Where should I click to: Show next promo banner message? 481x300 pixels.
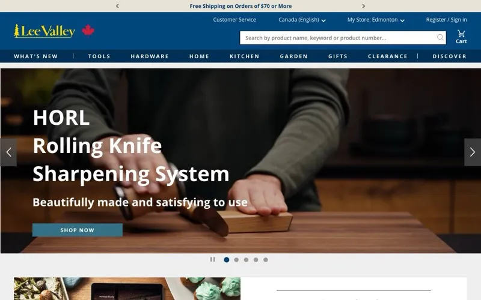[364, 6]
